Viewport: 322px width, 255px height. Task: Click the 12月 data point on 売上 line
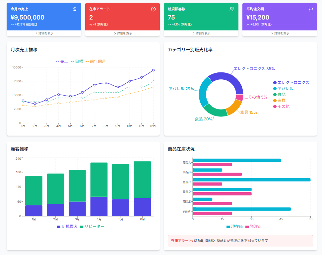tap(153, 70)
